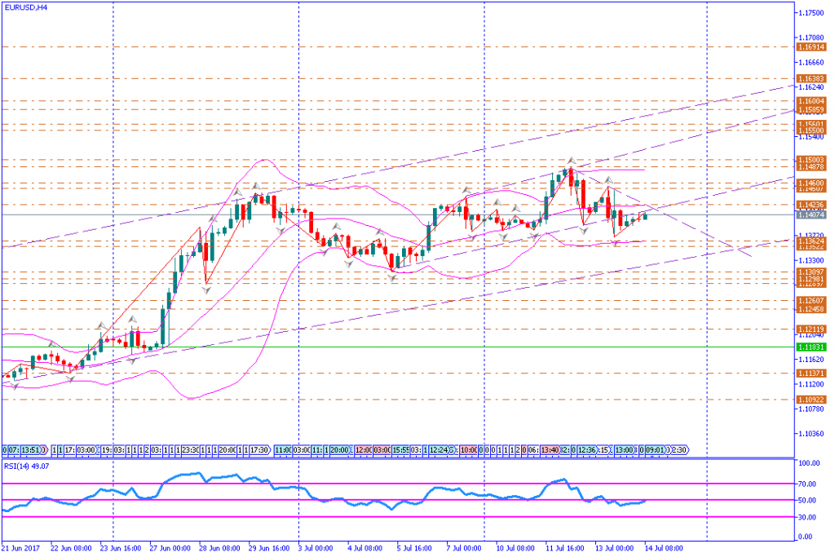Click the 21 Jun 2017 date label
The image size is (835, 557).
21,548
